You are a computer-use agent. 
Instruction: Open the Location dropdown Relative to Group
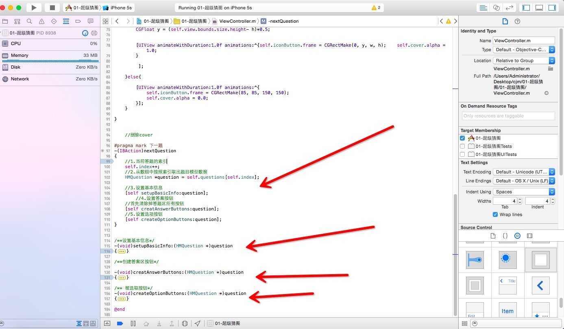pos(524,61)
